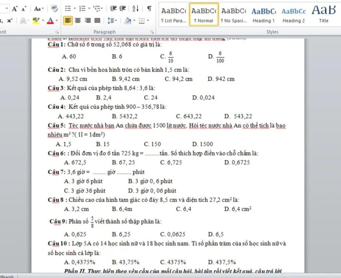Apply bottom border button
The height and width of the screenshot is (278, 341).
click(x=142, y=21)
